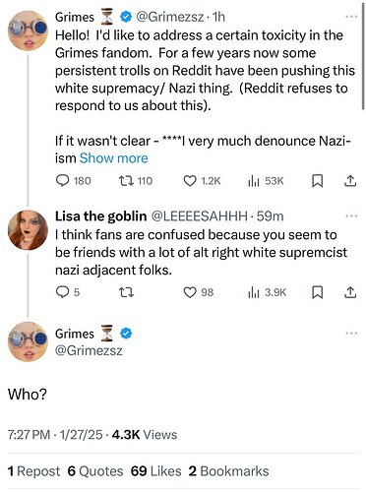Repost Lisa the goblin's tweet
This screenshot has width=366, height=492.
(x=126, y=292)
